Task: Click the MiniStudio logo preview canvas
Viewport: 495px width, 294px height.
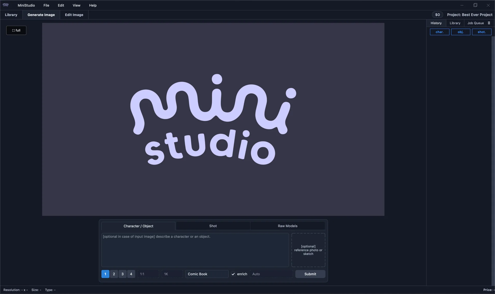Action: [x=213, y=119]
